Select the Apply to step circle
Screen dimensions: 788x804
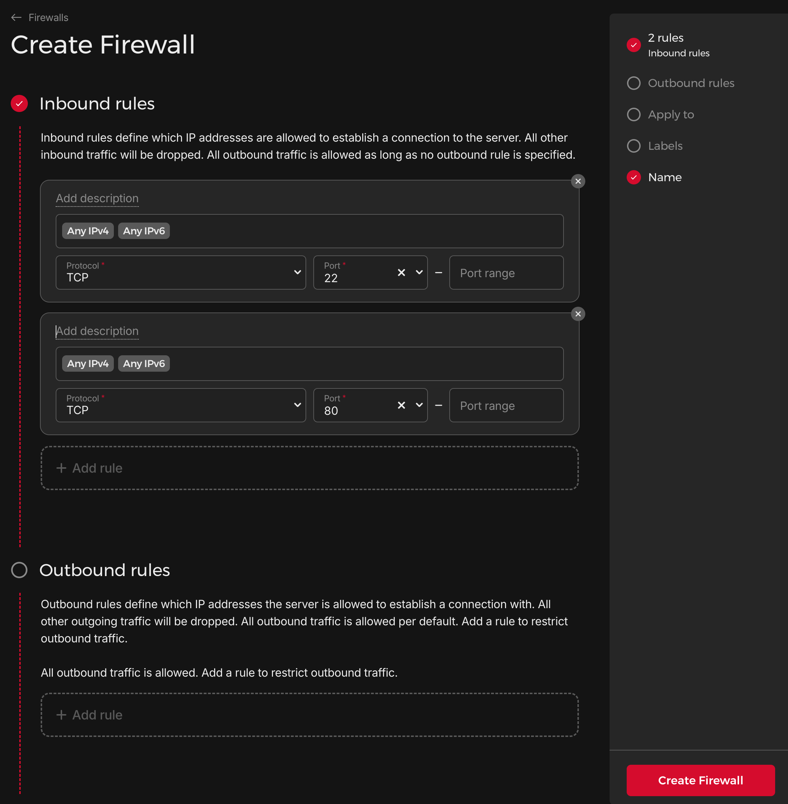[x=633, y=114]
